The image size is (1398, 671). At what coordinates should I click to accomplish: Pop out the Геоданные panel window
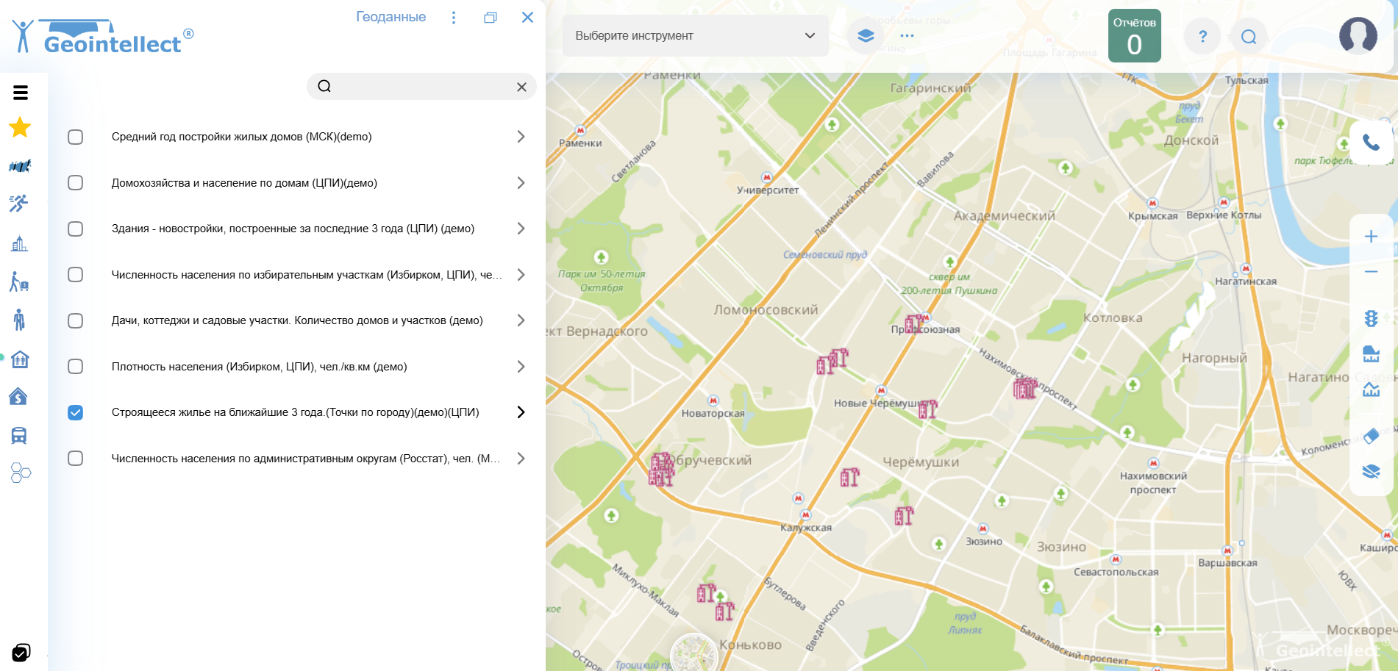click(x=491, y=18)
